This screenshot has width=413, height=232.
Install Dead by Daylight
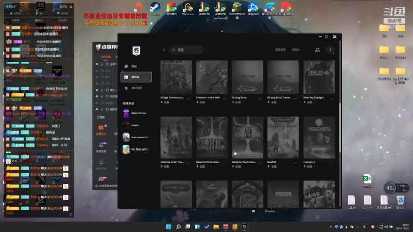[308, 102]
